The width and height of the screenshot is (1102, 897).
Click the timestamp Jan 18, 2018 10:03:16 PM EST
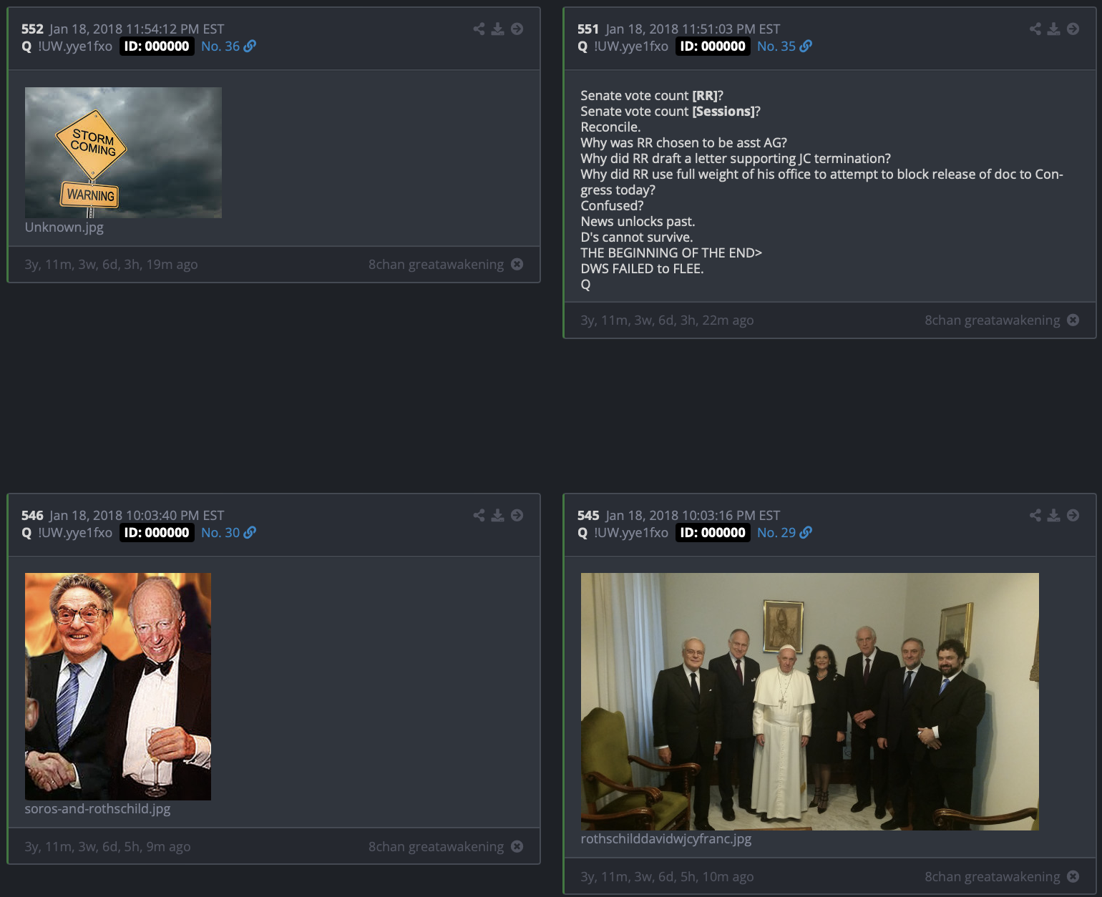click(693, 515)
